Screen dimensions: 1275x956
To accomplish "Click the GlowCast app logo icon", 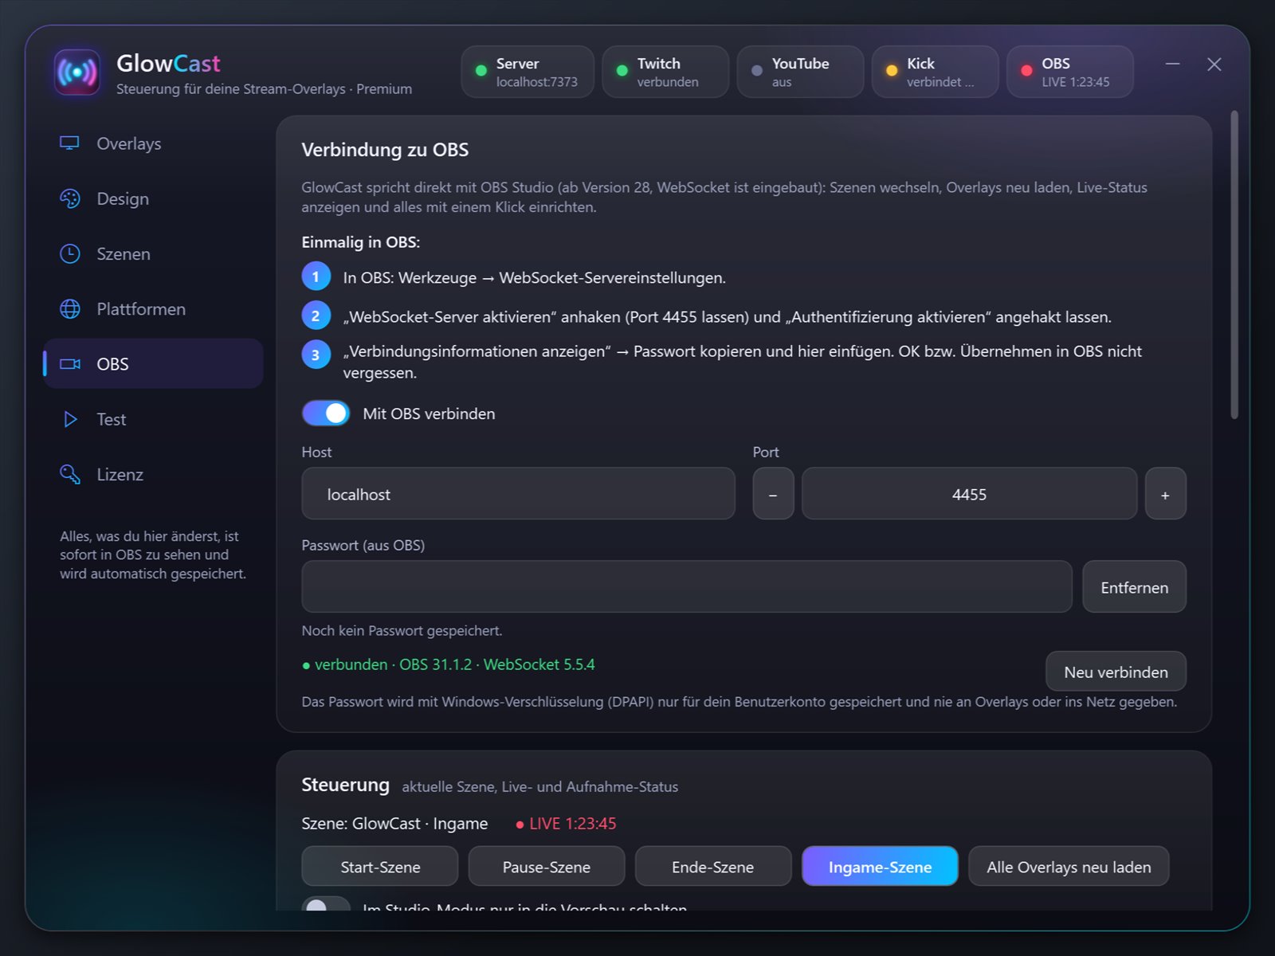I will tap(77, 72).
